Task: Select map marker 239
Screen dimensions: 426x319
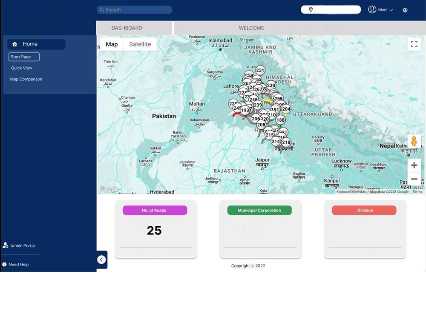Action: pyautogui.click(x=258, y=105)
